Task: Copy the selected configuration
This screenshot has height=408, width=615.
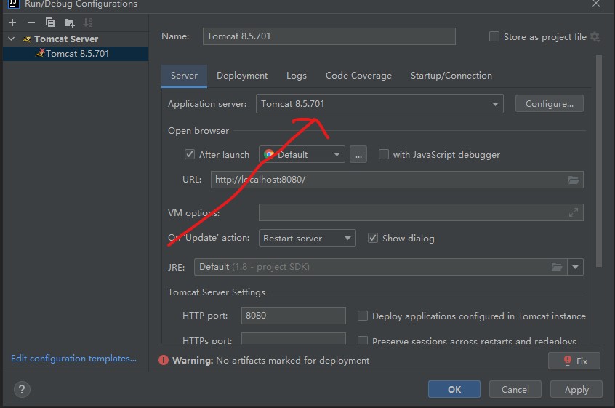Action: pyautogui.click(x=50, y=23)
